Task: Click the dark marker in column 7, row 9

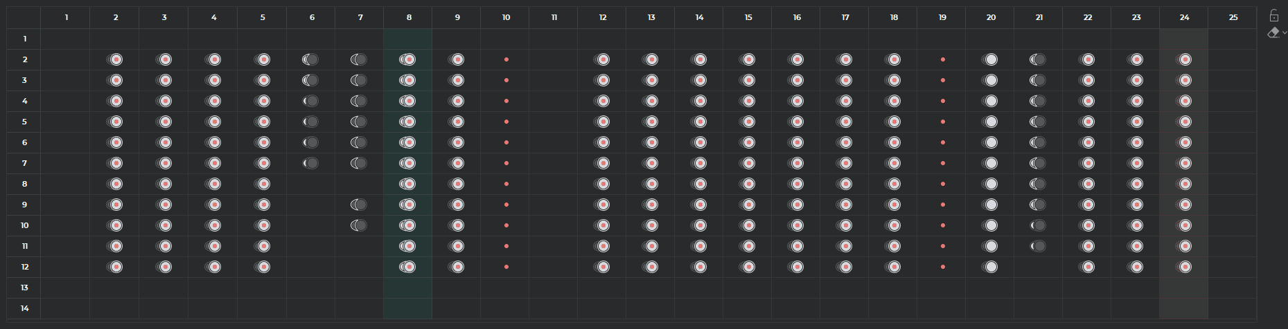Action: click(x=359, y=205)
